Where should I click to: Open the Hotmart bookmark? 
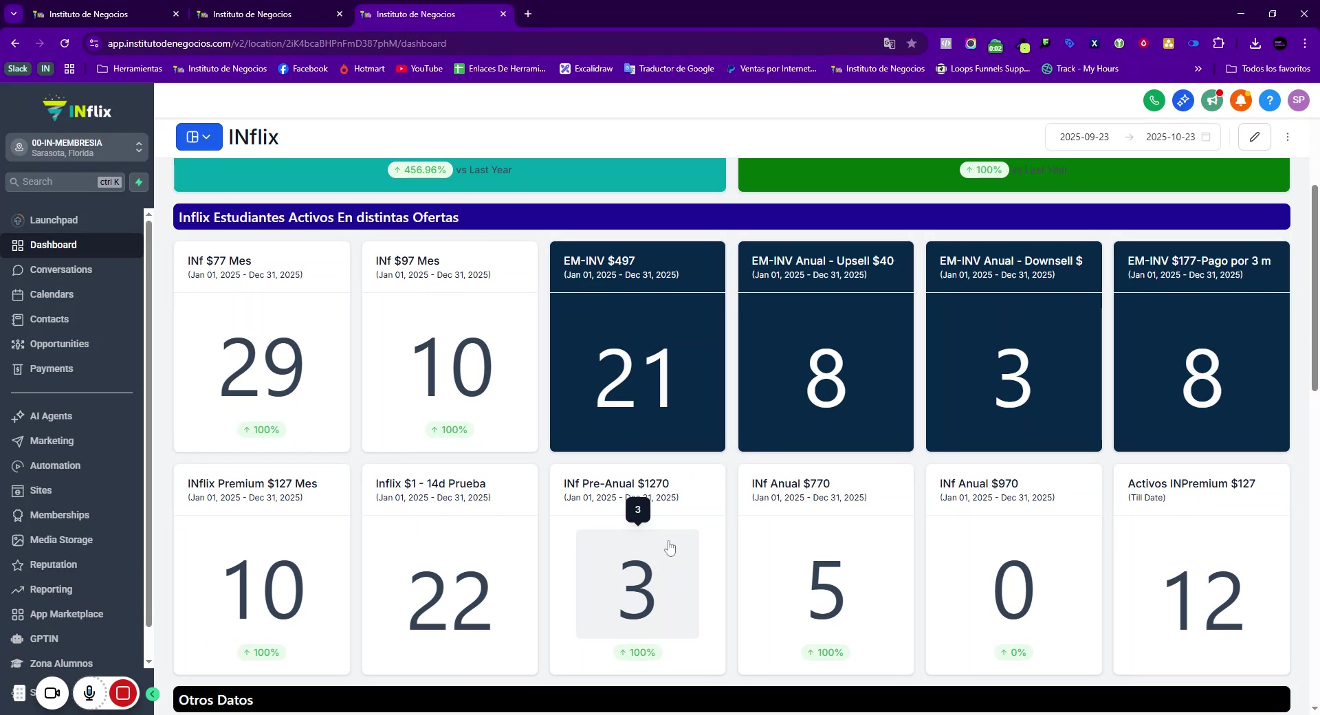click(x=362, y=69)
